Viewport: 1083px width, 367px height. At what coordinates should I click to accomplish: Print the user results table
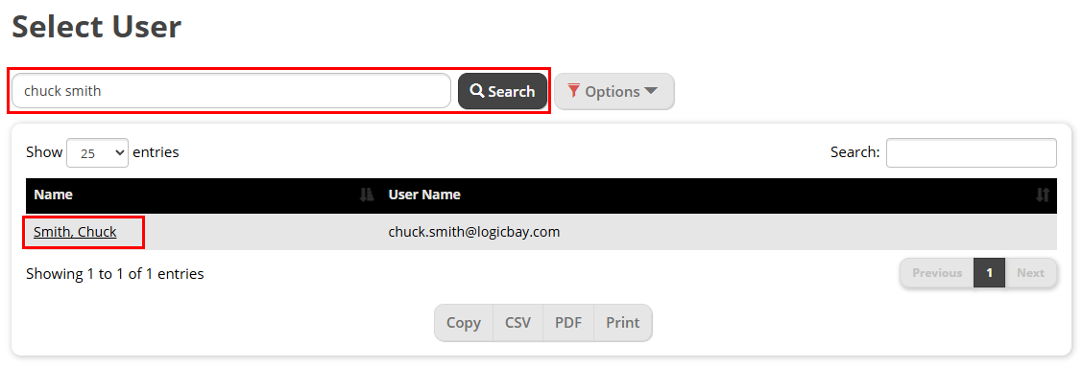(623, 323)
